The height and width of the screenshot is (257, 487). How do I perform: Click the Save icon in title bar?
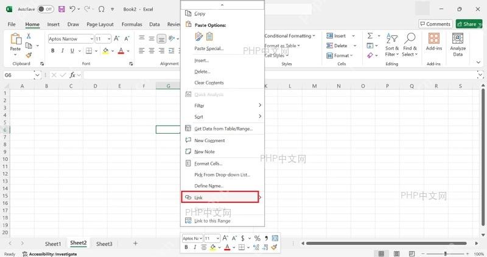tap(62, 9)
